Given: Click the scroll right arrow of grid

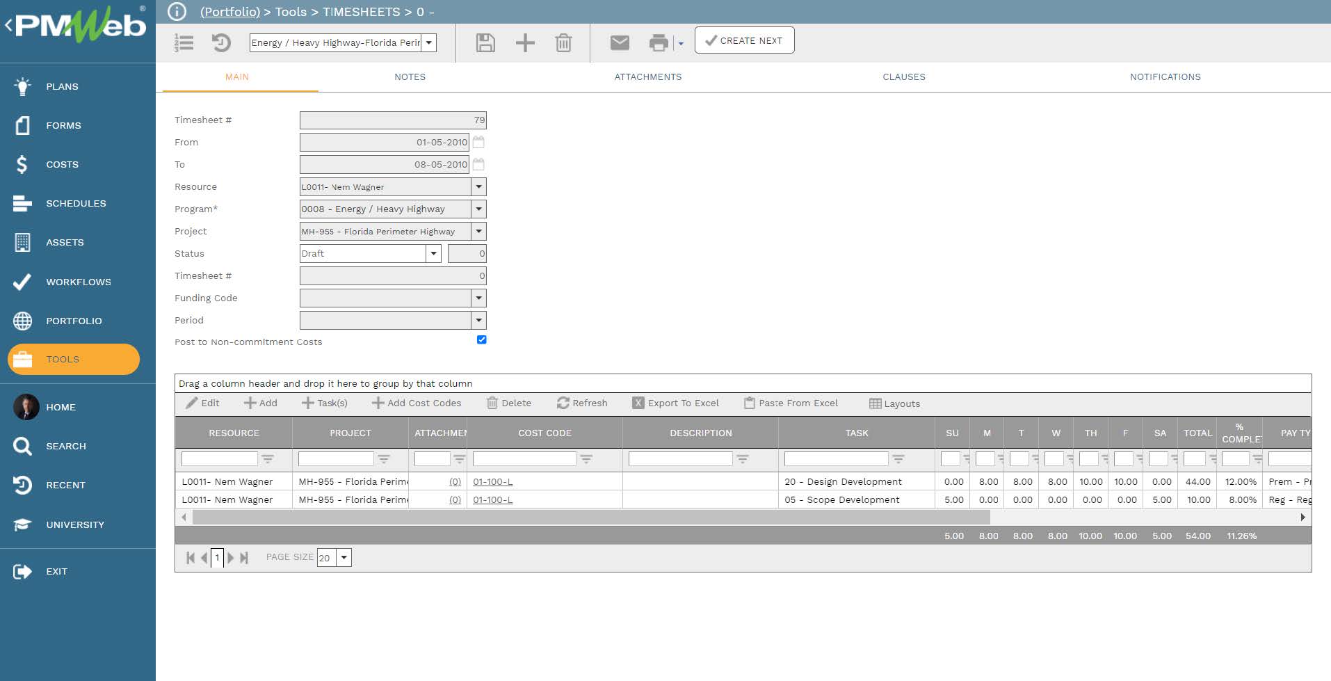Looking at the screenshot, I should click(x=1302, y=517).
